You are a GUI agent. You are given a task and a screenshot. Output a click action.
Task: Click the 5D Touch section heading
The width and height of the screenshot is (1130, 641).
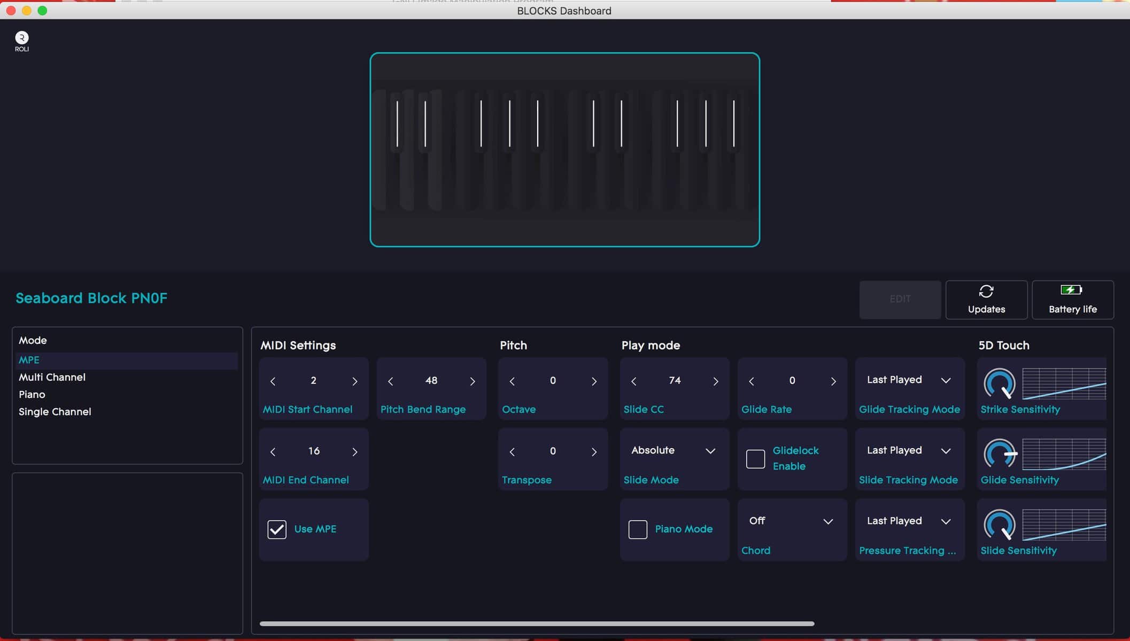(1004, 346)
